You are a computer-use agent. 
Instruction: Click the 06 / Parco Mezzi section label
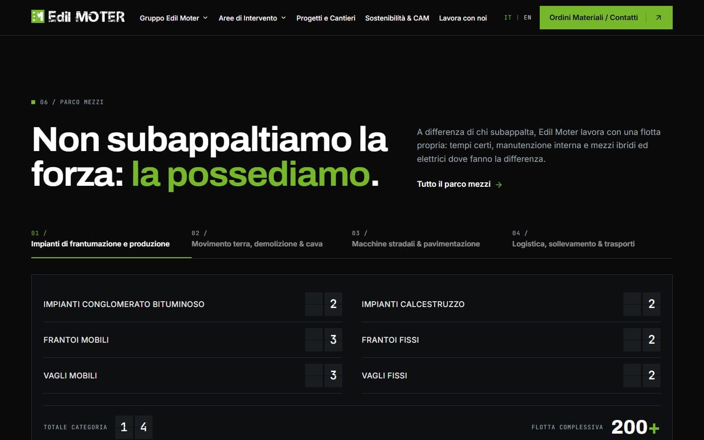point(67,102)
